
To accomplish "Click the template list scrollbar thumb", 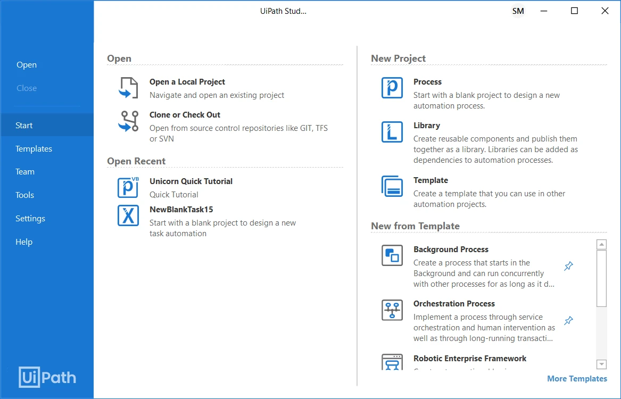I will point(602,278).
